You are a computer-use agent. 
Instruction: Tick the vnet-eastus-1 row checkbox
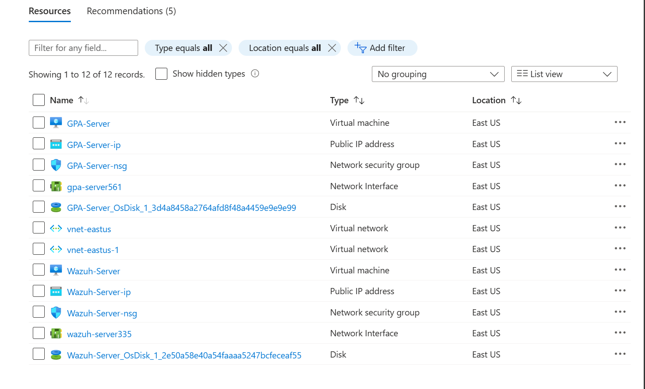[39, 249]
